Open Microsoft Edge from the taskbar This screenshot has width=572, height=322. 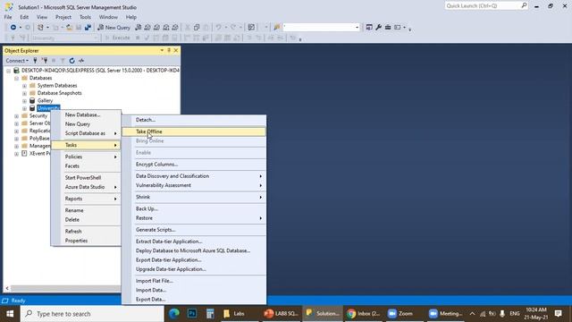[174, 314]
